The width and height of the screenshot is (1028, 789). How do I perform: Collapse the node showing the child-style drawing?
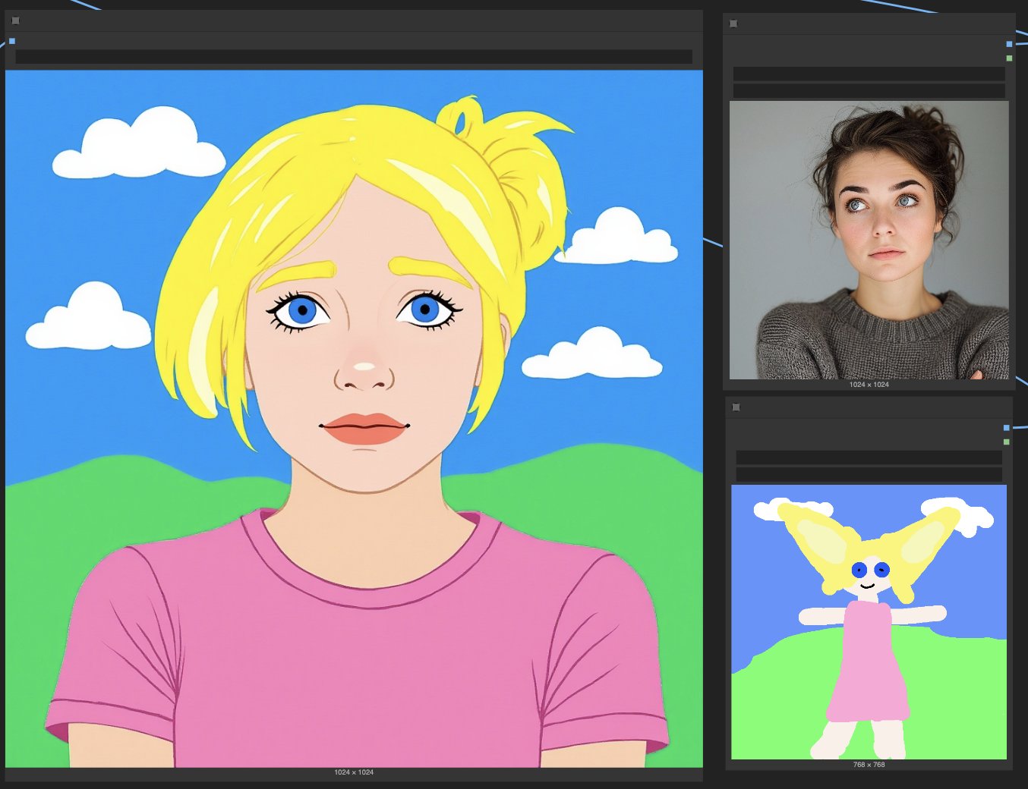[736, 407]
